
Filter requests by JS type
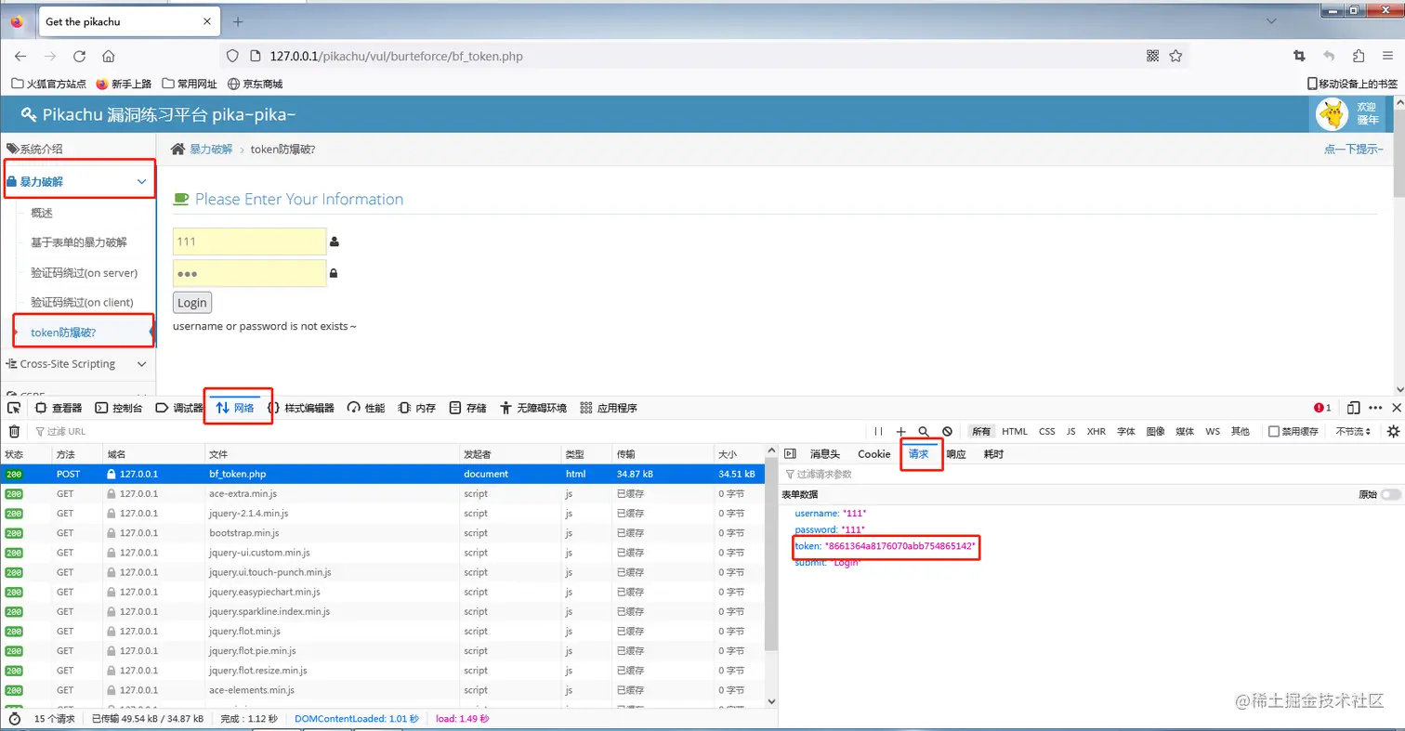tap(1070, 431)
